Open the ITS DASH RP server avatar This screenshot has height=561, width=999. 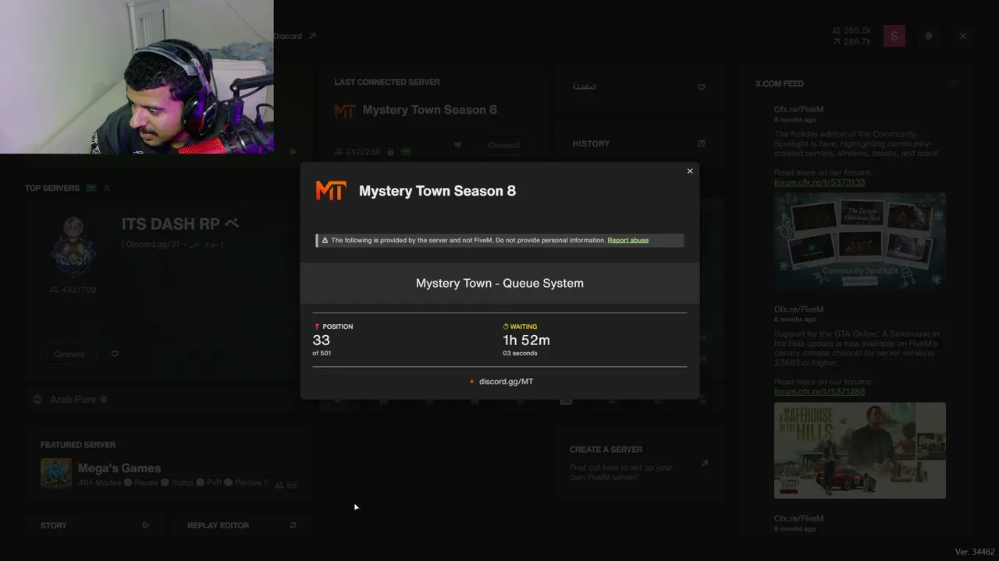click(73, 247)
